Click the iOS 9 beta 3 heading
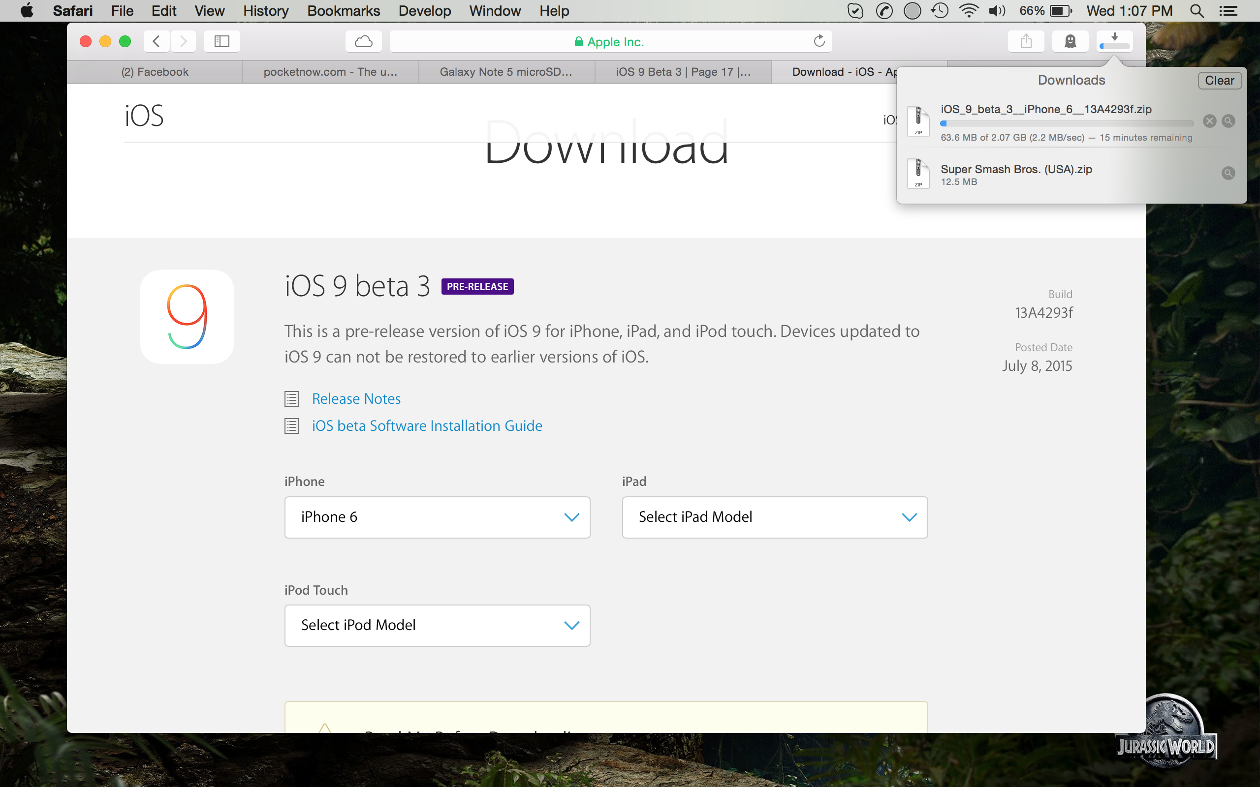The height and width of the screenshot is (787, 1260). 357,286
